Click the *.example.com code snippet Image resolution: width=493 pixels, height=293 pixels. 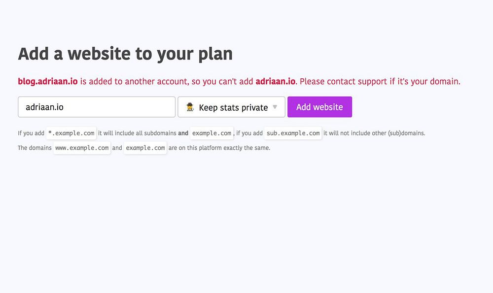click(x=71, y=133)
